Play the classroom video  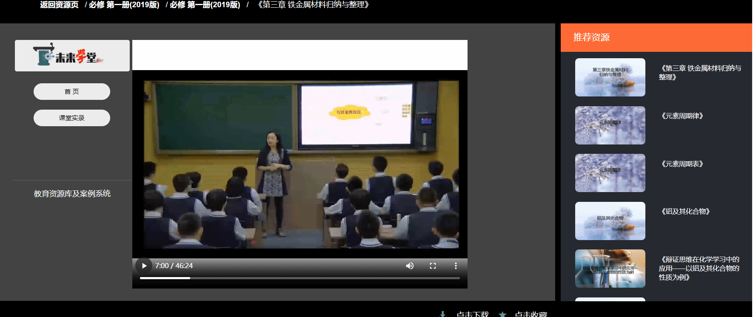point(144,266)
